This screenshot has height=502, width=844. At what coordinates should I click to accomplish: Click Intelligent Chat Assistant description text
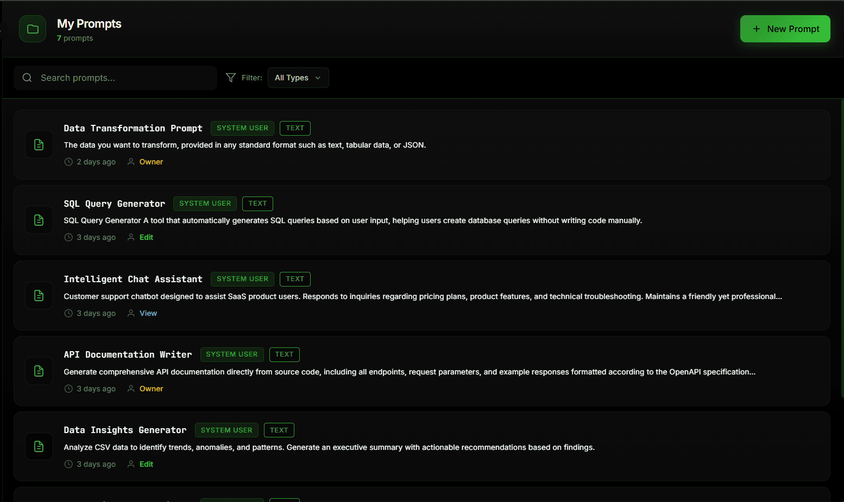click(423, 296)
